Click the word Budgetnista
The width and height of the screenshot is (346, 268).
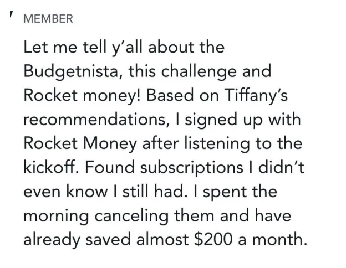point(72,71)
